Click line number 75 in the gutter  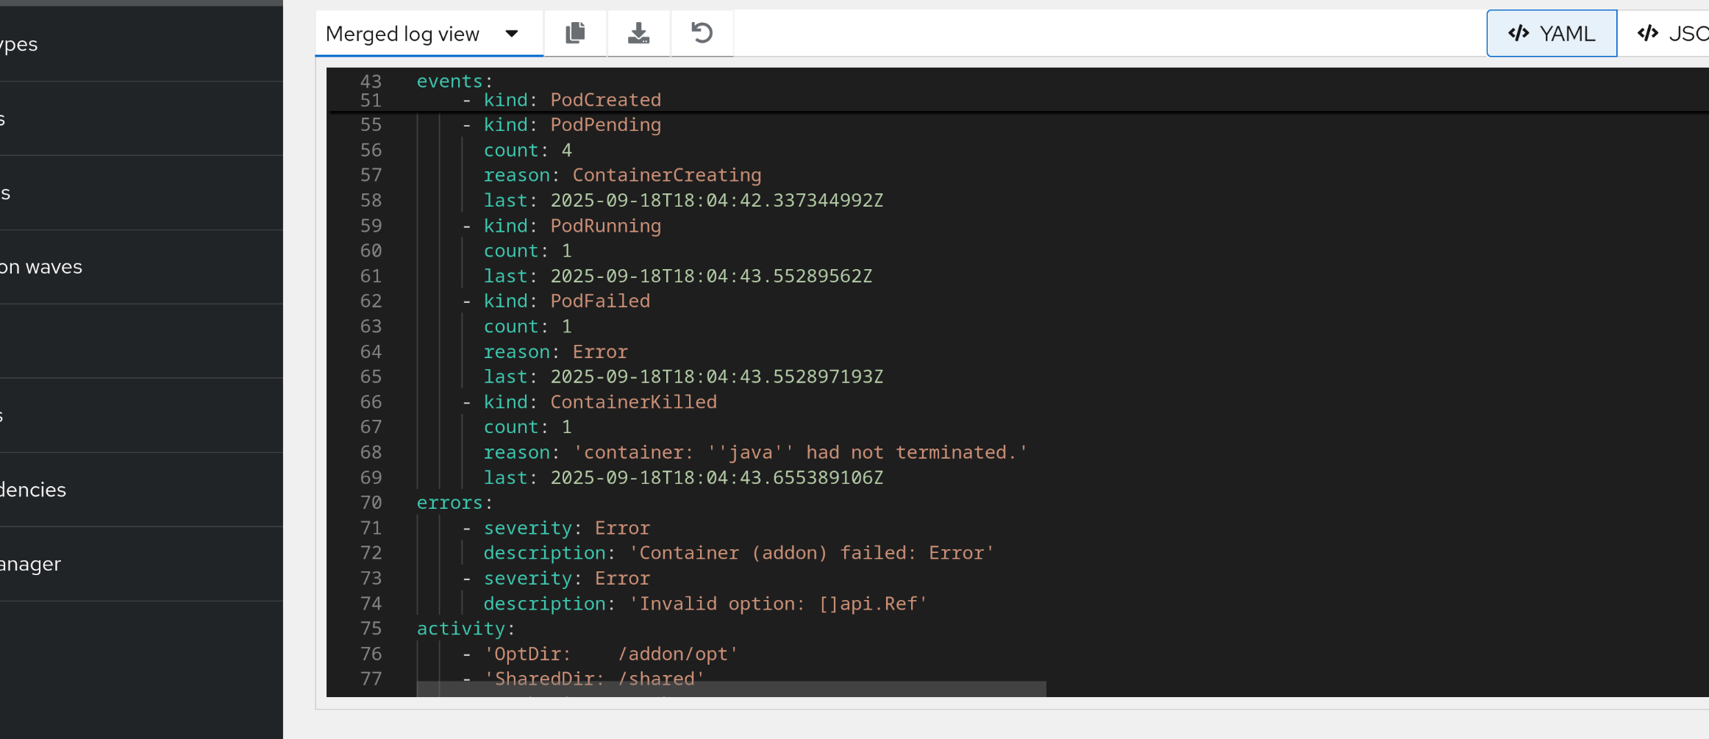pyautogui.click(x=371, y=629)
